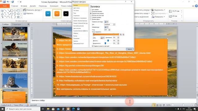
Task: Apply the orange shape style
Action: coord(57,14)
